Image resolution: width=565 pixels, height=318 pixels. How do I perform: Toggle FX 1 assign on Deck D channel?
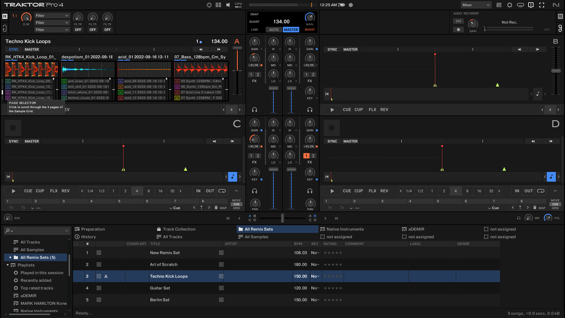click(x=306, y=156)
